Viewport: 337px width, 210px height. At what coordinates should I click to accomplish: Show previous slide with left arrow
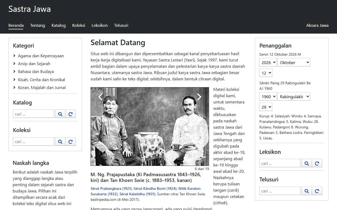click(x=100, y=97)
